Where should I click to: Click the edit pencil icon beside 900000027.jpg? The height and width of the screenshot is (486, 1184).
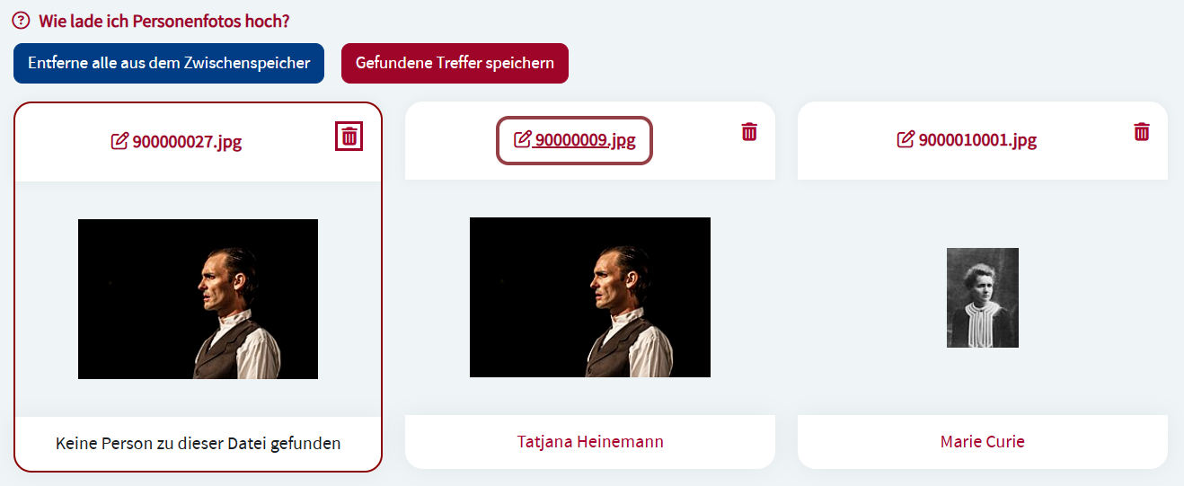point(119,141)
